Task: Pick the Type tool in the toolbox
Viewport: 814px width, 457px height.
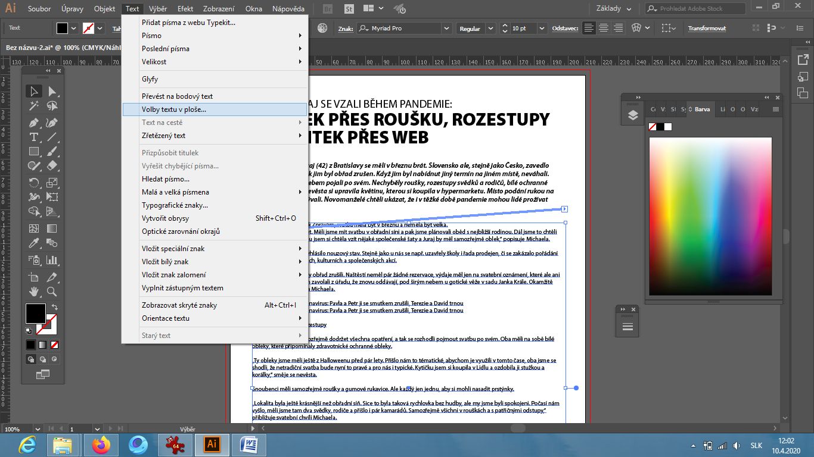Action: point(34,137)
